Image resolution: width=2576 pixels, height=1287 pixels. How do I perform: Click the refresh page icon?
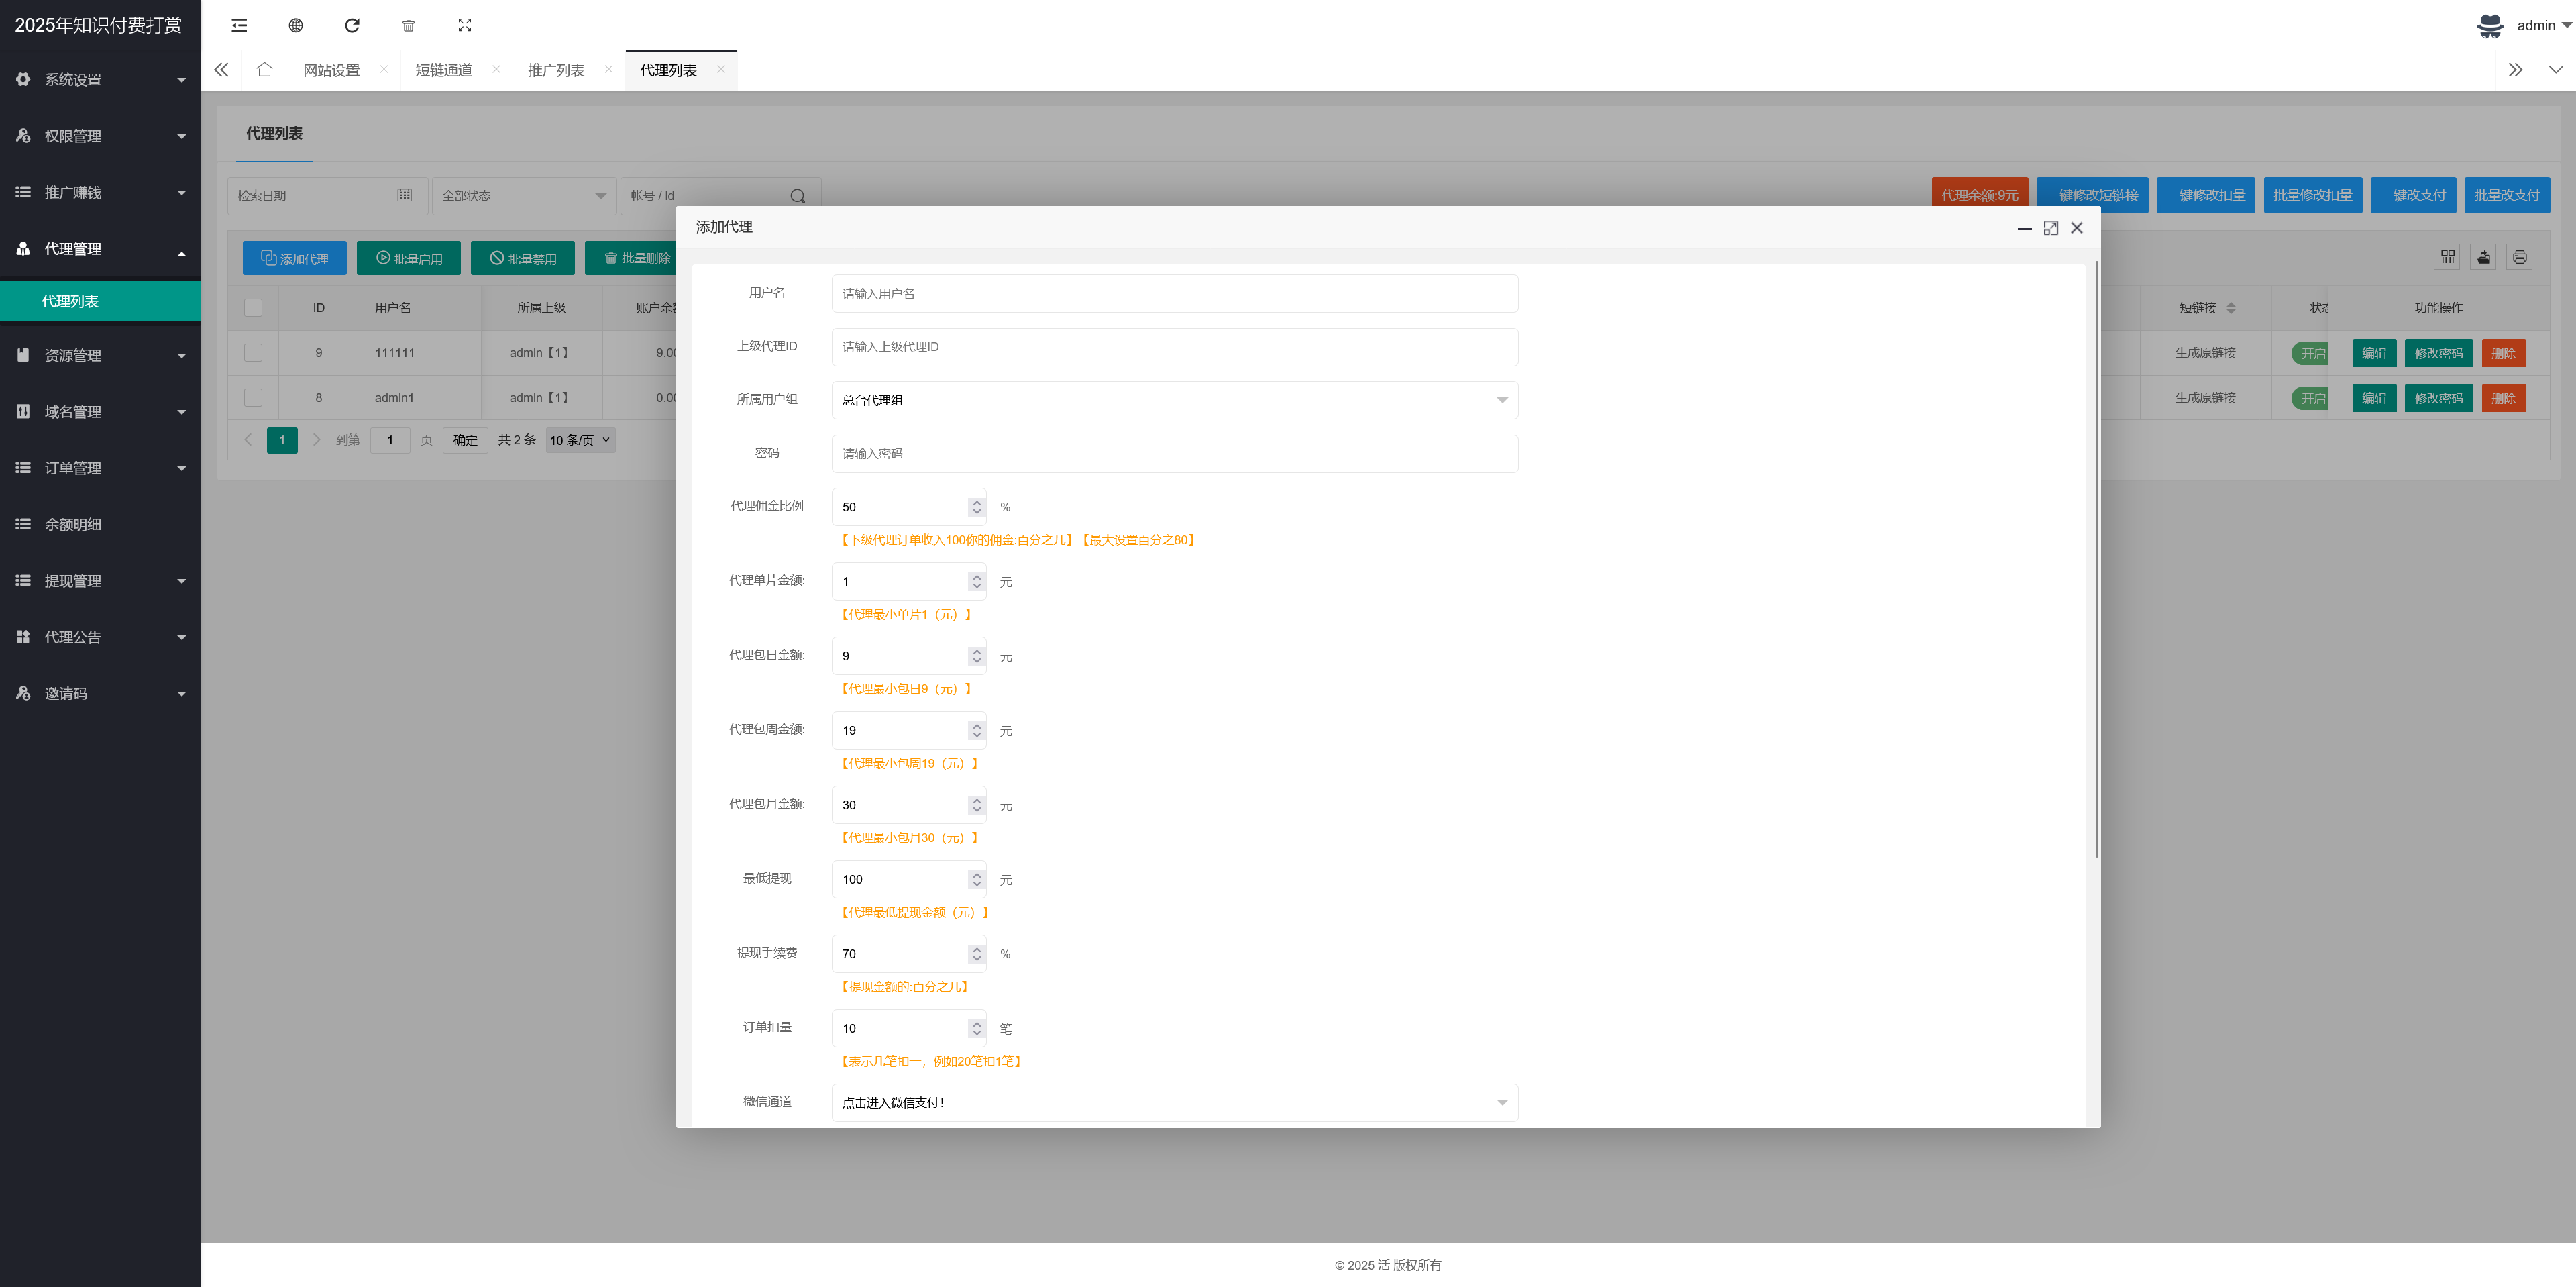[352, 25]
